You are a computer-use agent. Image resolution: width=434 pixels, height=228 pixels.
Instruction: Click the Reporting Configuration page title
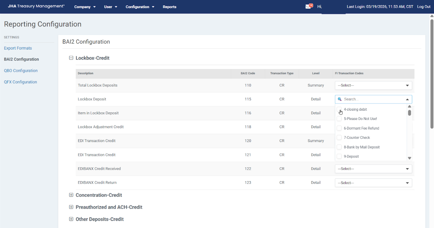[x=43, y=24]
